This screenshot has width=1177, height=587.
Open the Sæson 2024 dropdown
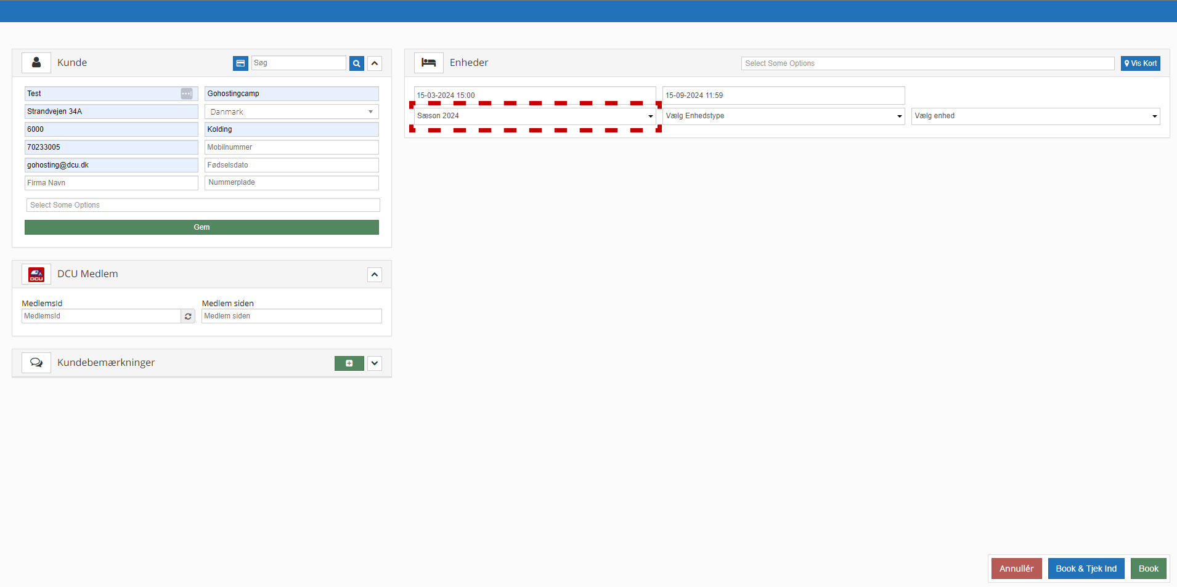534,116
